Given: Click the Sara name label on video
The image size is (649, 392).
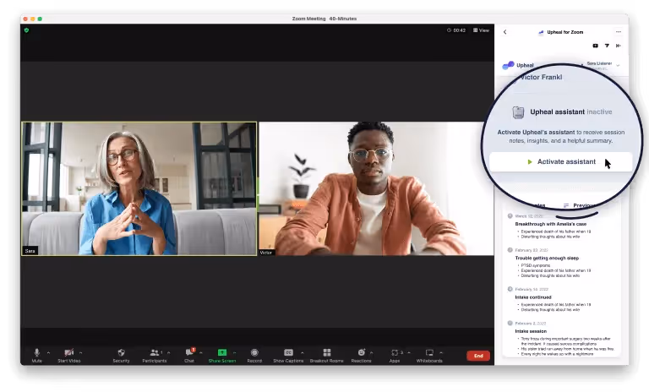Looking at the screenshot, I should coord(30,251).
